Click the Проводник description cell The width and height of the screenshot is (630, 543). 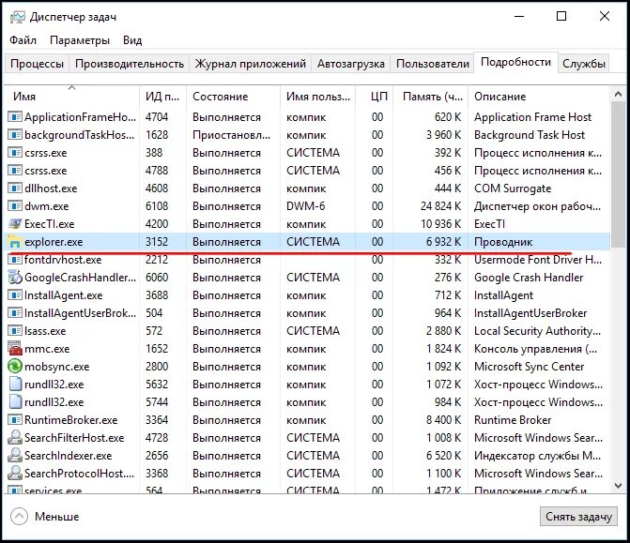click(x=503, y=242)
